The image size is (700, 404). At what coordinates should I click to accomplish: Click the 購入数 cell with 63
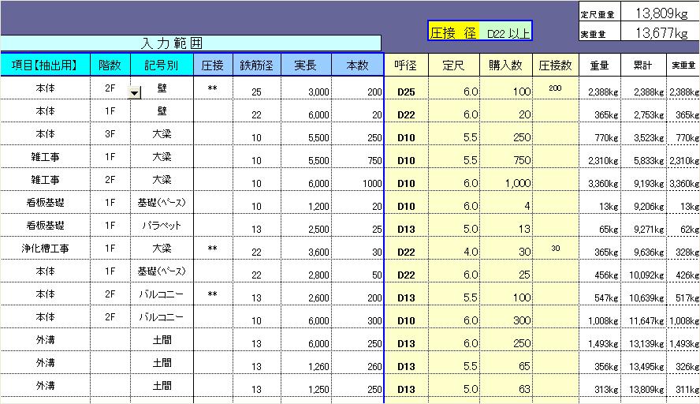(x=506, y=385)
